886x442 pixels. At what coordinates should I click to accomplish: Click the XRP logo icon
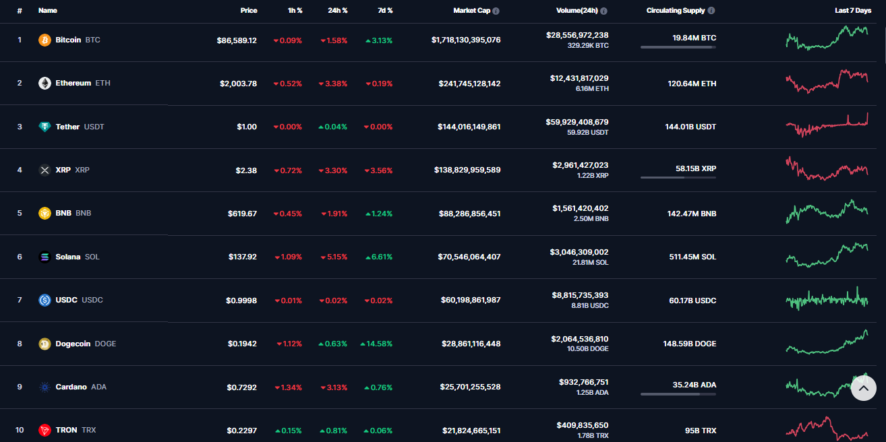click(45, 170)
